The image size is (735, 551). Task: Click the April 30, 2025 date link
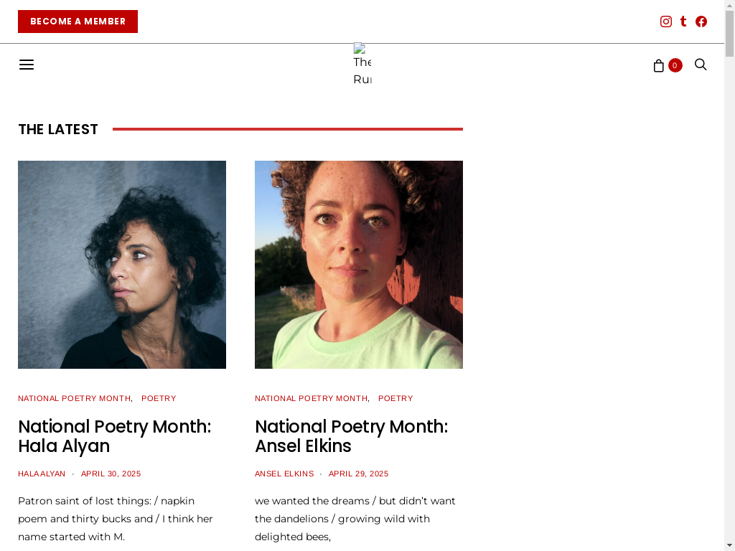click(x=111, y=474)
